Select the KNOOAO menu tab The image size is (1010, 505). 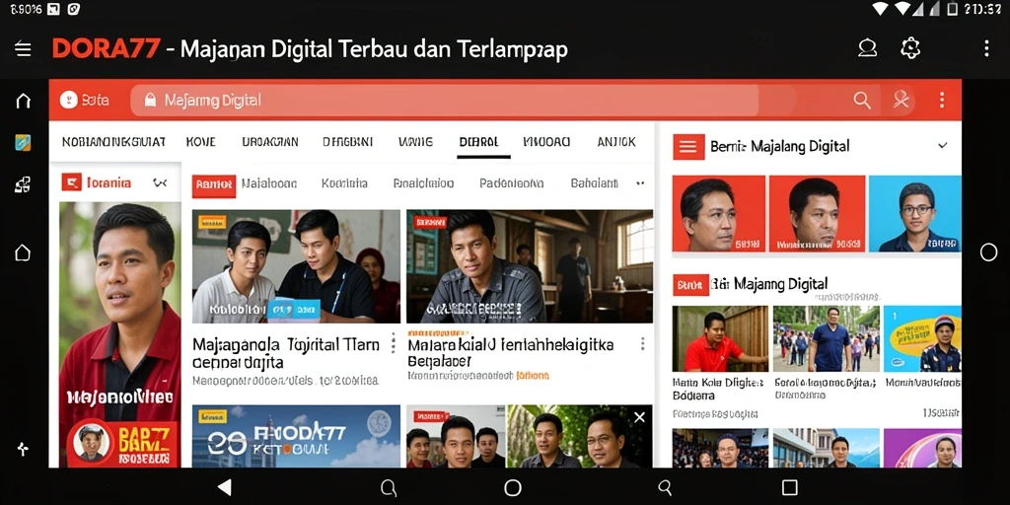546,142
